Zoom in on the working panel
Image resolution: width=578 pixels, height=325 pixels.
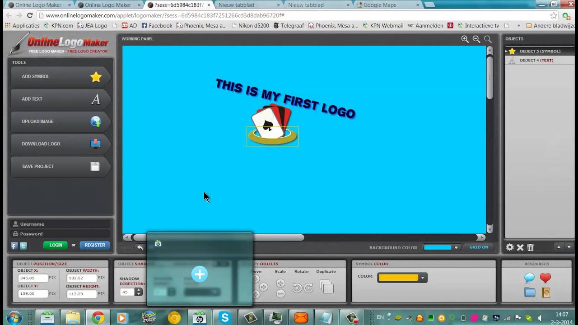click(465, 39)
